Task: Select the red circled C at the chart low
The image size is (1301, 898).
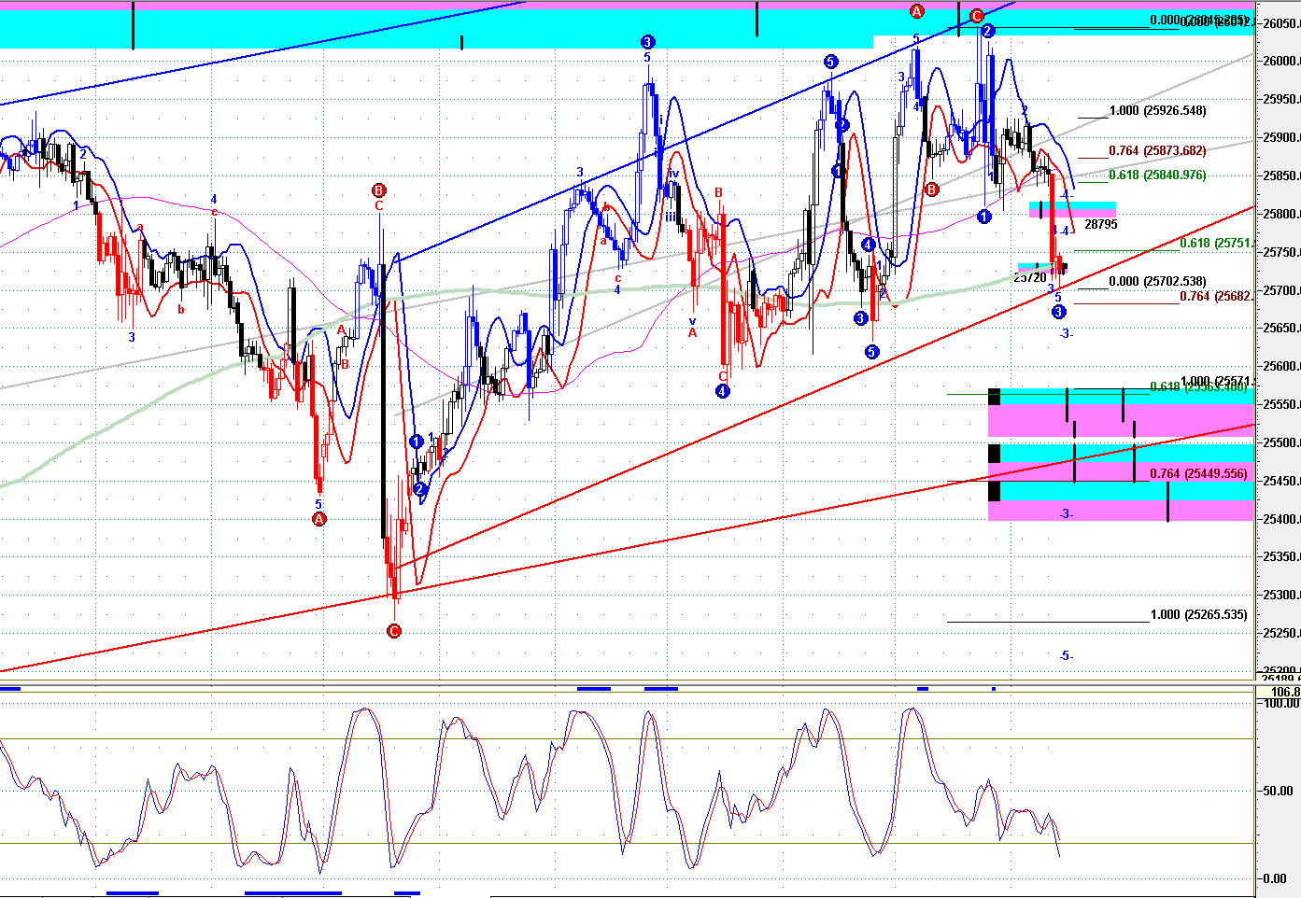Action: pyautogui.click(x=394, y=631)
